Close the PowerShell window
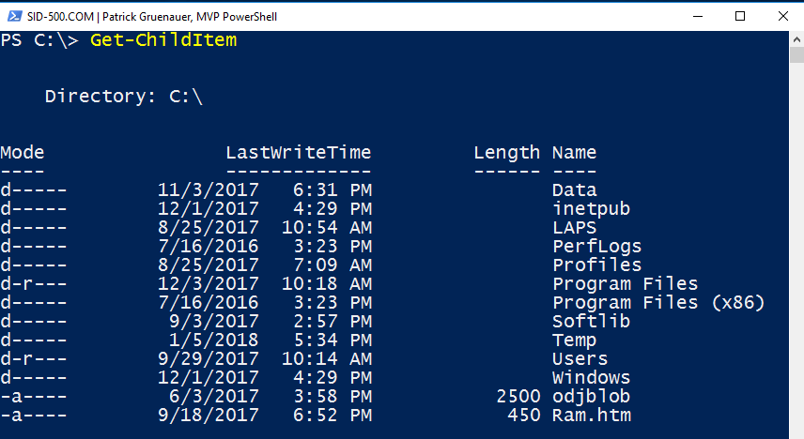Image resolution: width=804 pixels, height=439 pixels. [x=782, y=16]
